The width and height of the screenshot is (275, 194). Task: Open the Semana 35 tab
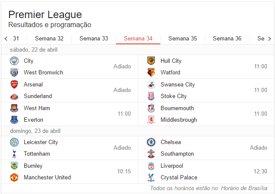183,39
